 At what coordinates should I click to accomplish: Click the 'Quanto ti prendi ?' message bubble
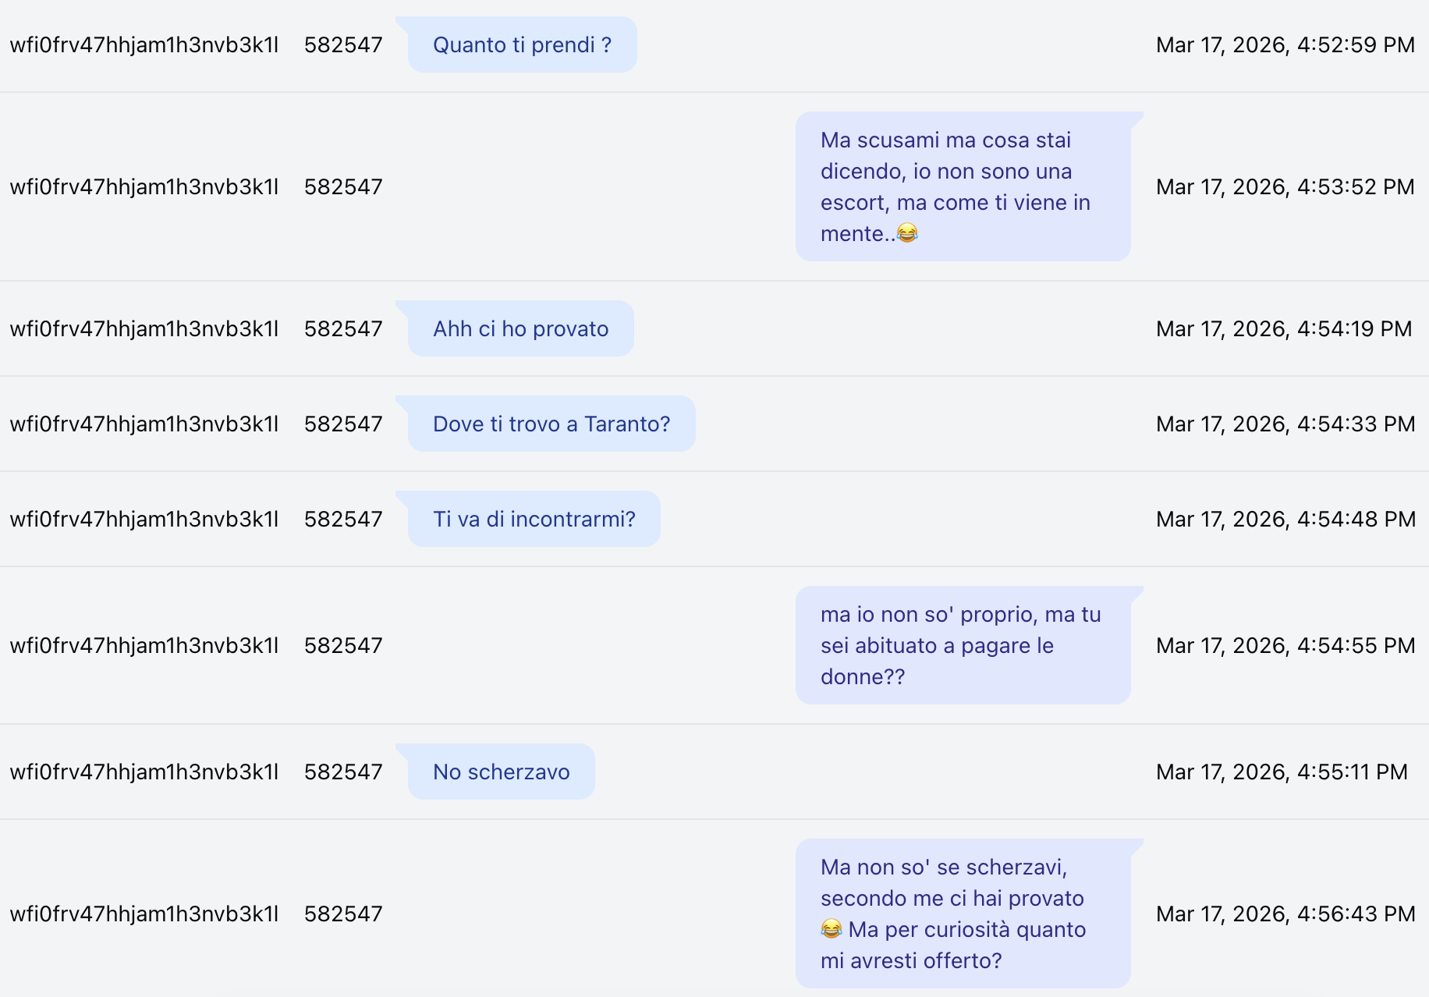522,45
